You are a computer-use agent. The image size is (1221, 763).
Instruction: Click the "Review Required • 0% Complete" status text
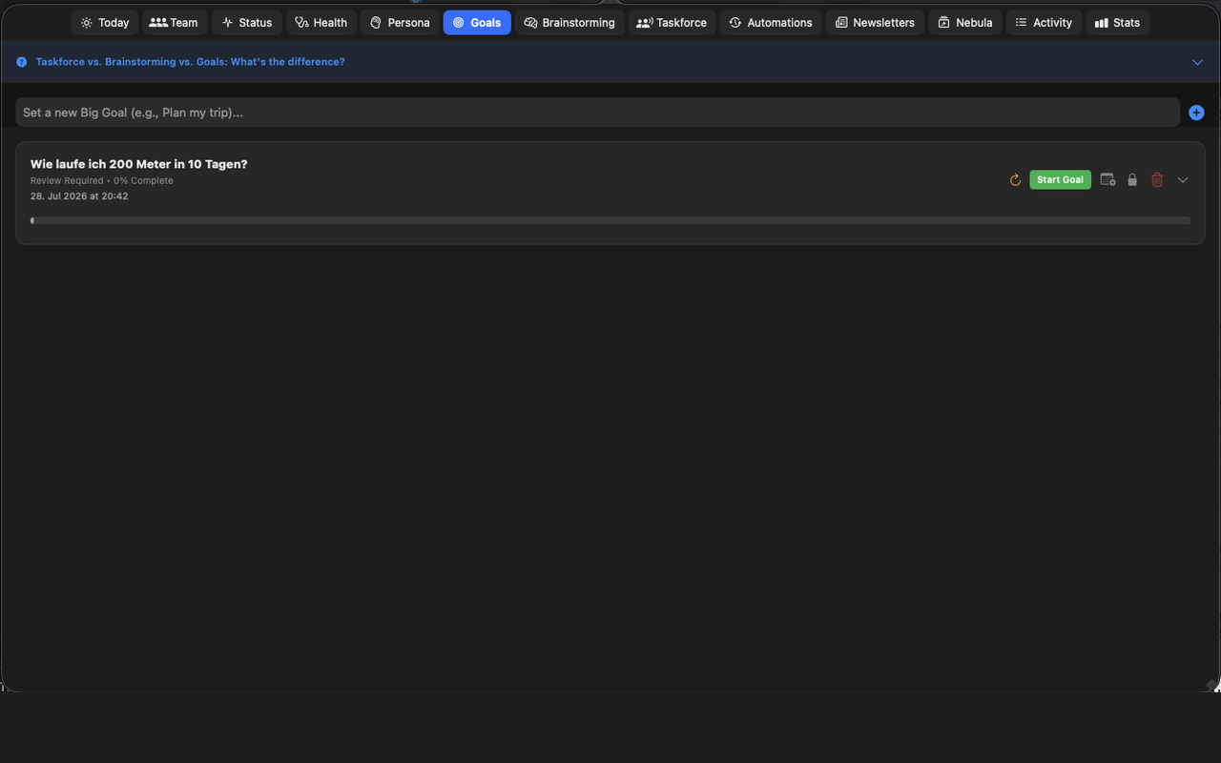[102, 180]
